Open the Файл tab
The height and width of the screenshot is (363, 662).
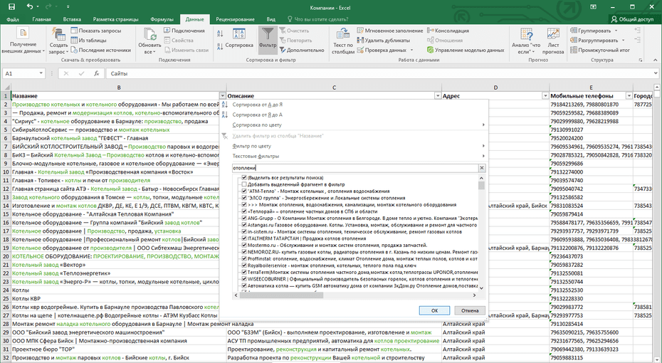tap(13, 19)
